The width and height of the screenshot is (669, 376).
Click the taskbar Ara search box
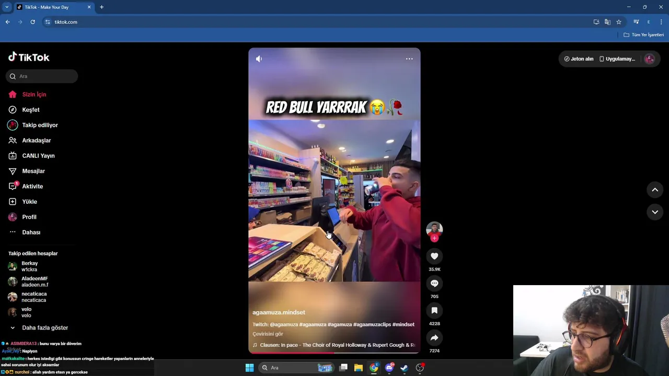click(296, 368)
